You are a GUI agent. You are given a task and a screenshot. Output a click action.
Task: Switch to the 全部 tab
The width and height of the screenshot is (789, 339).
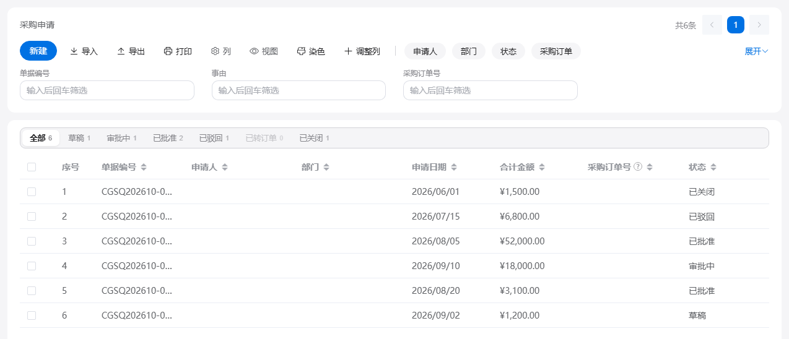click(41, 138)
